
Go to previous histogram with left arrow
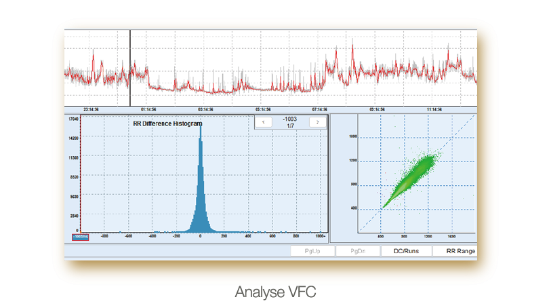coord(264,122)
